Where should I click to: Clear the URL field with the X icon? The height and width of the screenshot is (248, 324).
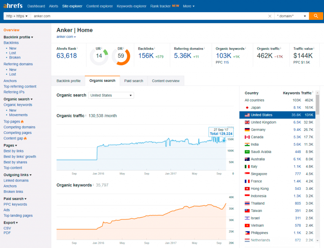(x=270, y=16)
